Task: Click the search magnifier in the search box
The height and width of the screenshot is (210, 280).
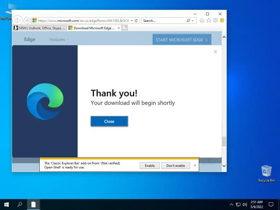Action: click(188, 21)
